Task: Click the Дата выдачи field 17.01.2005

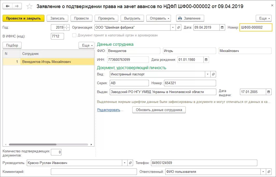Action: pos(253,92)
